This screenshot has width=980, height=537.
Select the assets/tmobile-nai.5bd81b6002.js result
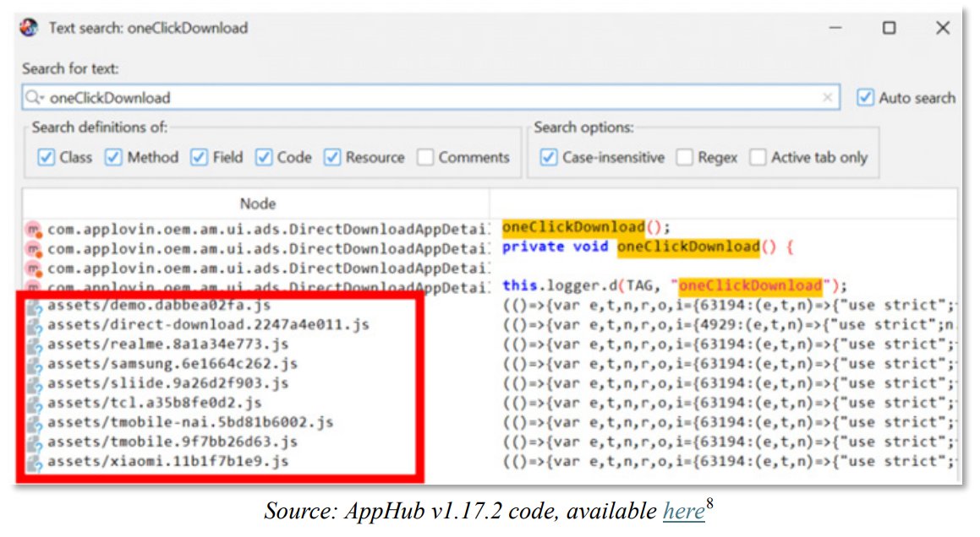(x=190, y=422)
